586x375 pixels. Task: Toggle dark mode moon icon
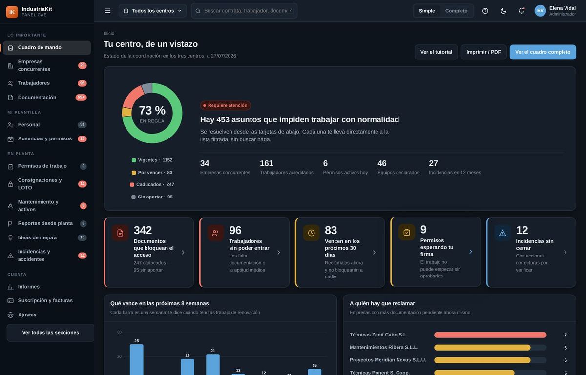click(503, 11)
